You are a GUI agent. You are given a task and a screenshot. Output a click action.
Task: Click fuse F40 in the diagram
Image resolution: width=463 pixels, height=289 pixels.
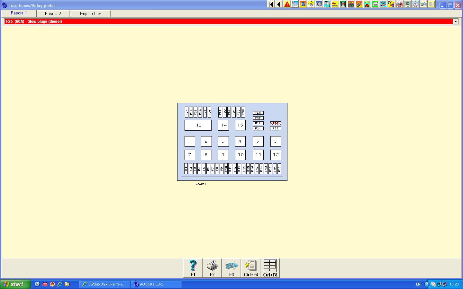click(x=258, y=113)
